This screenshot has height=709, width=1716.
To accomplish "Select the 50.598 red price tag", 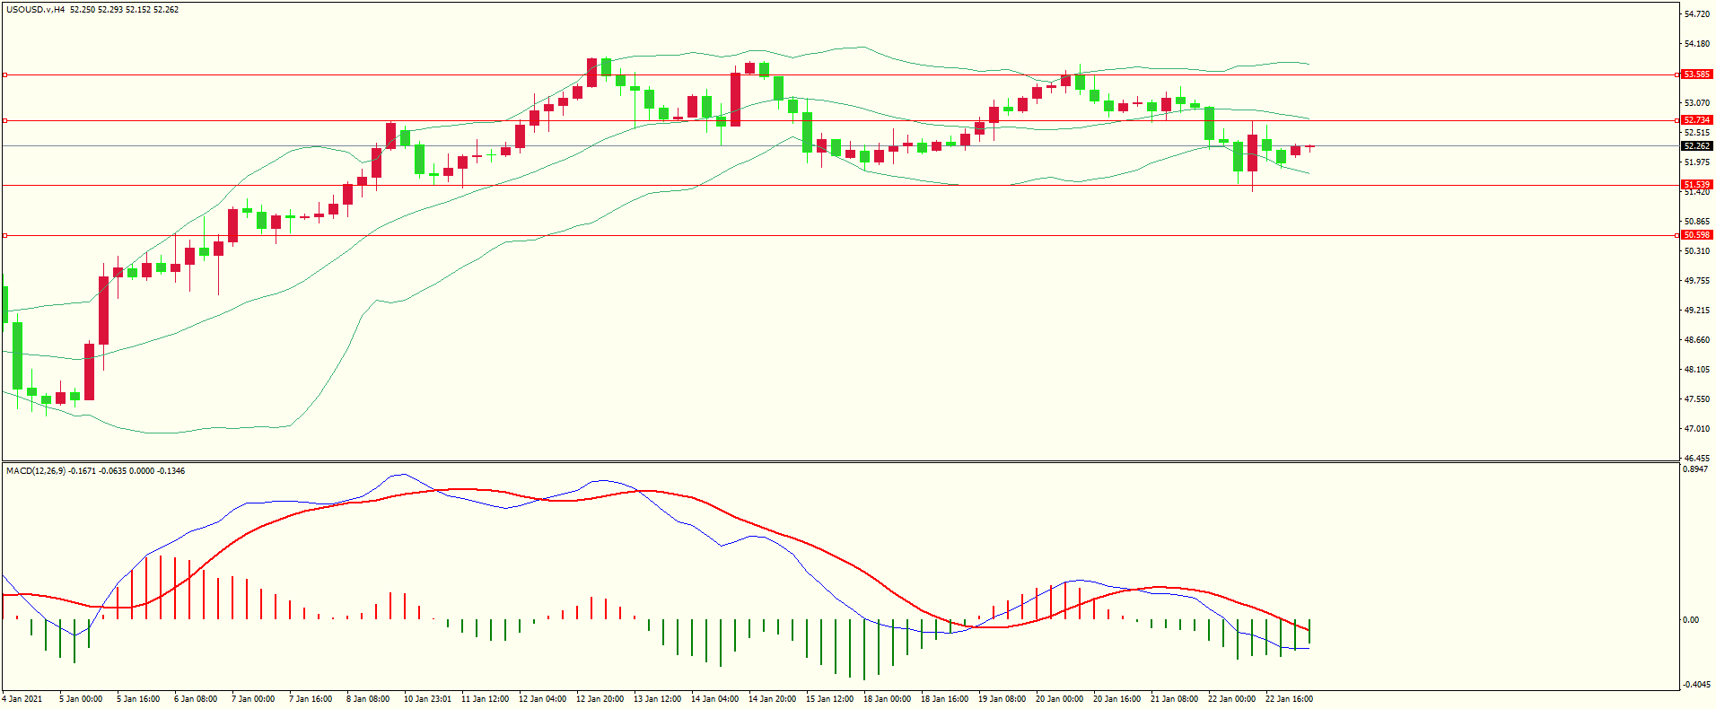I will [1696, 235].
